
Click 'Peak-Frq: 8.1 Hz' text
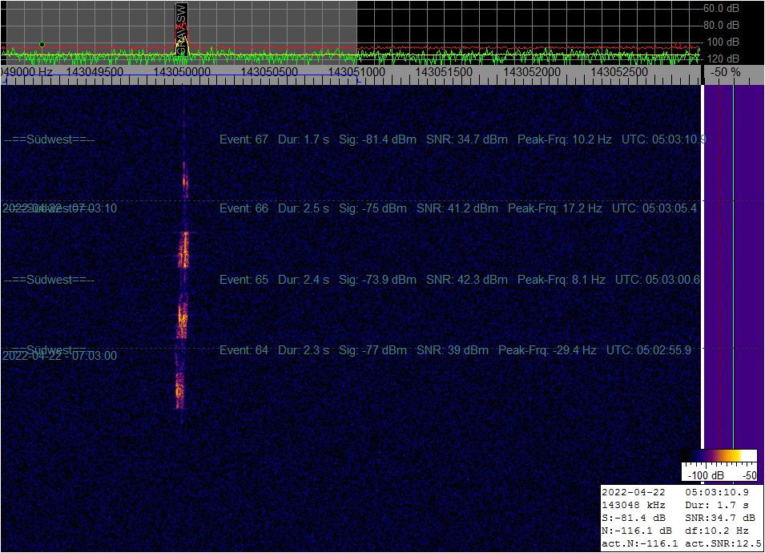[561, 280]
